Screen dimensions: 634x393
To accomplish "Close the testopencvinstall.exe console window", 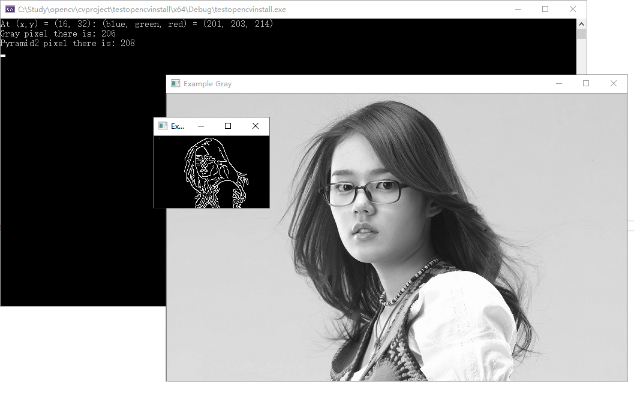I will (x=573, y=10).
